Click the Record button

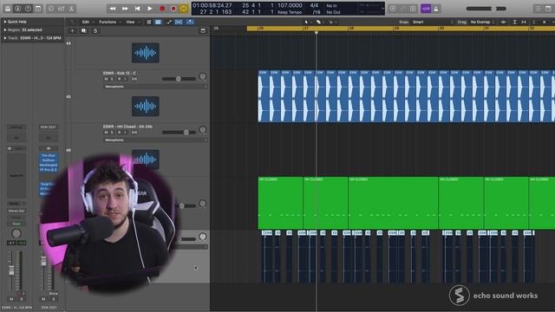pos(162,9)
